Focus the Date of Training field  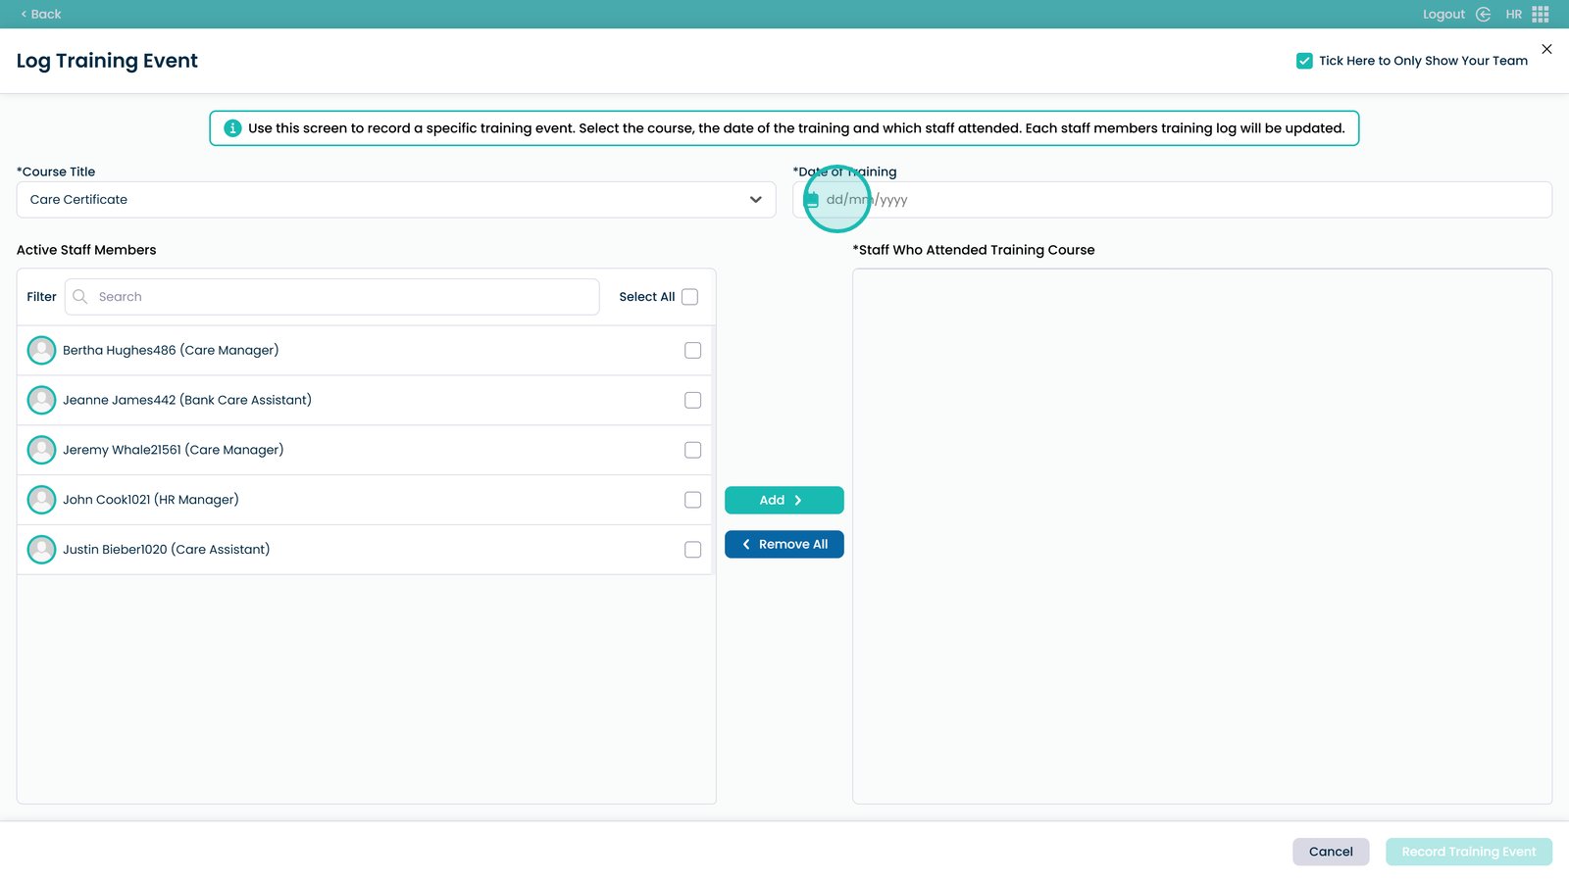click(x=1172, y=200)
